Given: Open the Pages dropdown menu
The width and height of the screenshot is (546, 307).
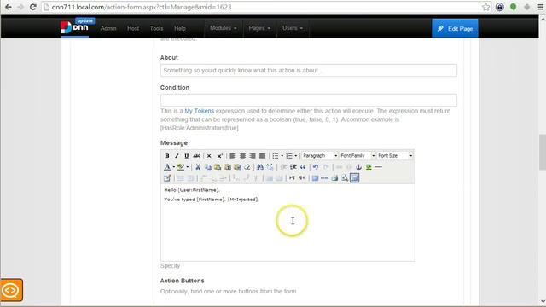Looking at the screenshot, I should tap(259, 28).
